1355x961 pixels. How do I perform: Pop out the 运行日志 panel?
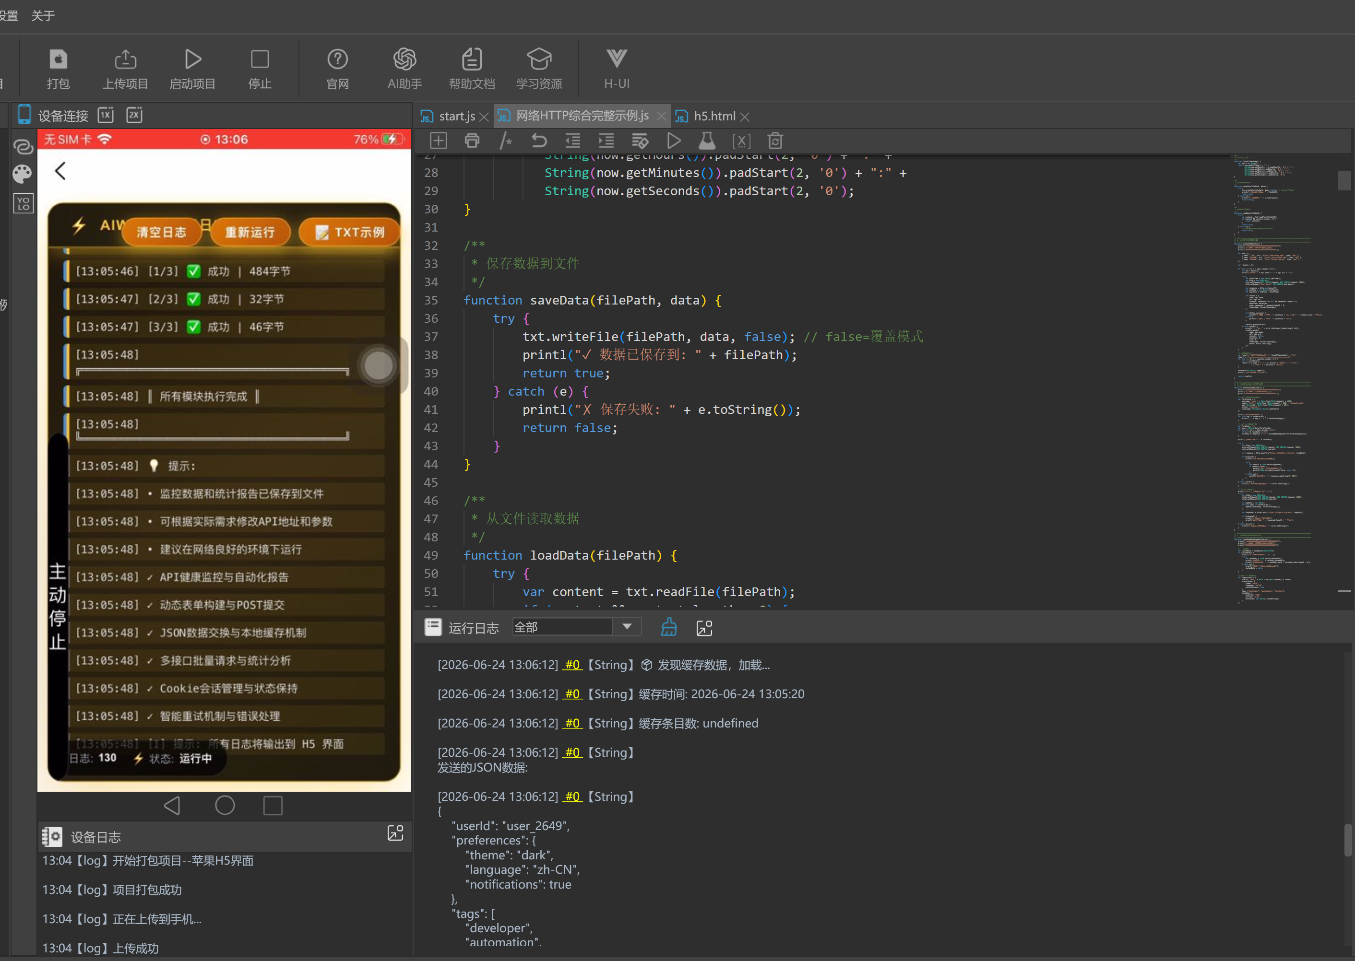tap(704, 628)
